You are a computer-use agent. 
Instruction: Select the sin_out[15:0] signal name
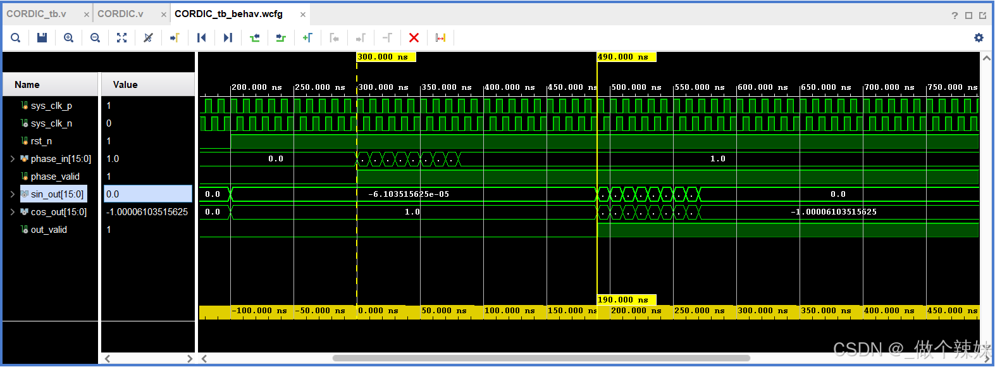(x=57, y=194)
